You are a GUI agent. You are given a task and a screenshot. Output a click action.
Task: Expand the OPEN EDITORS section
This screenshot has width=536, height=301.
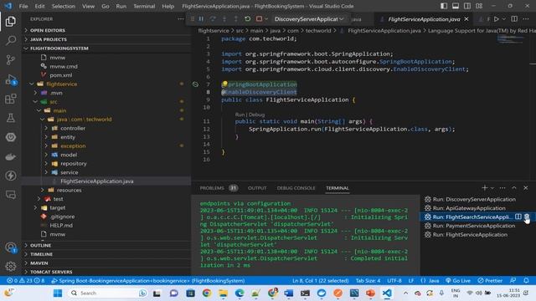[106, 30]
